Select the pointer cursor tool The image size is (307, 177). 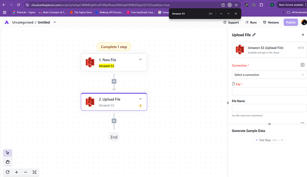click(x=8, y=153)
